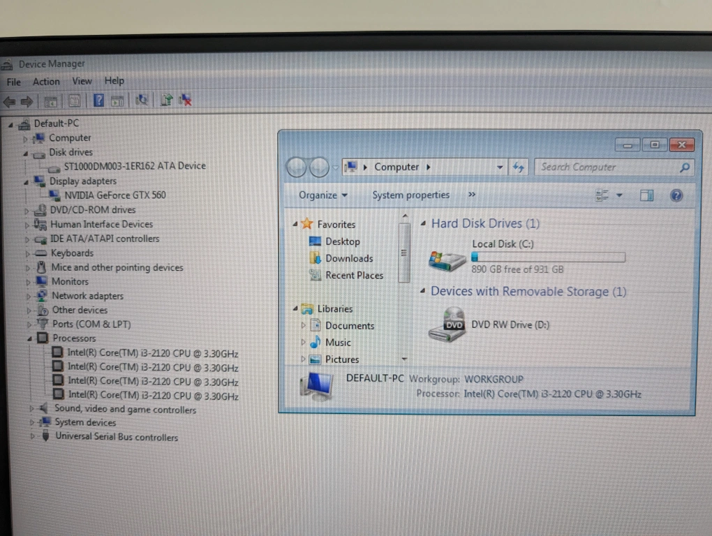This screenshot has width=712, height=536.
Task: Click the navigation pane scrollbar
Action: 403,253
